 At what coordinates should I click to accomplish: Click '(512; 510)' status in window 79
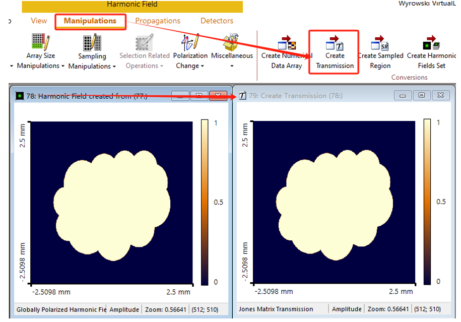(427, 309)
